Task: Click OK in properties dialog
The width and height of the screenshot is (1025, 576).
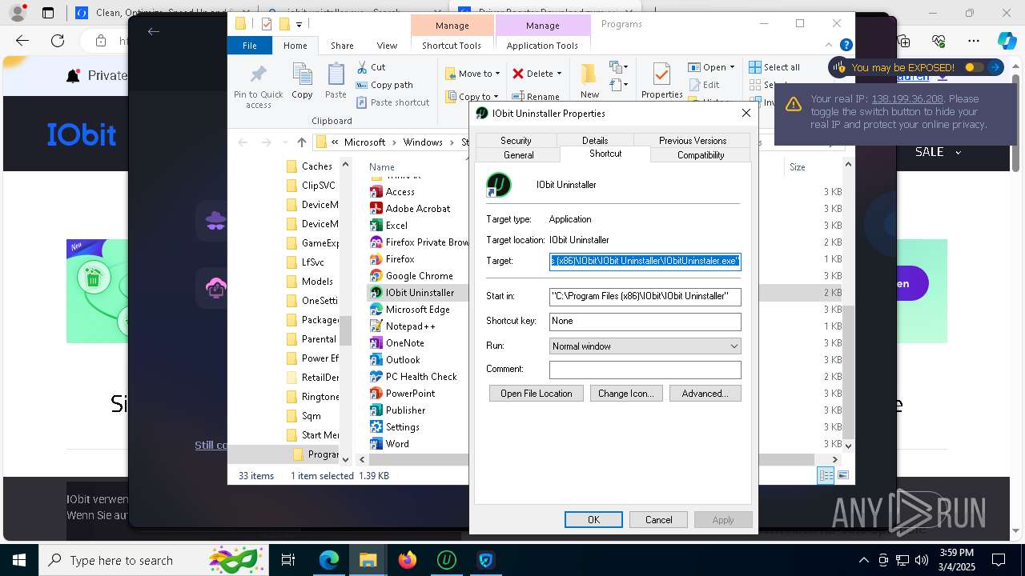Action: [593, 520]
